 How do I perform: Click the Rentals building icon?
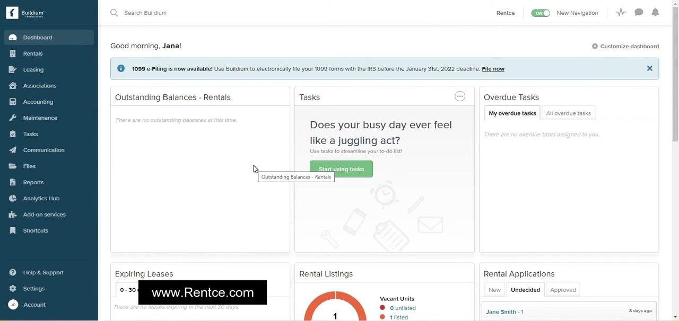(x=13, y=53)
